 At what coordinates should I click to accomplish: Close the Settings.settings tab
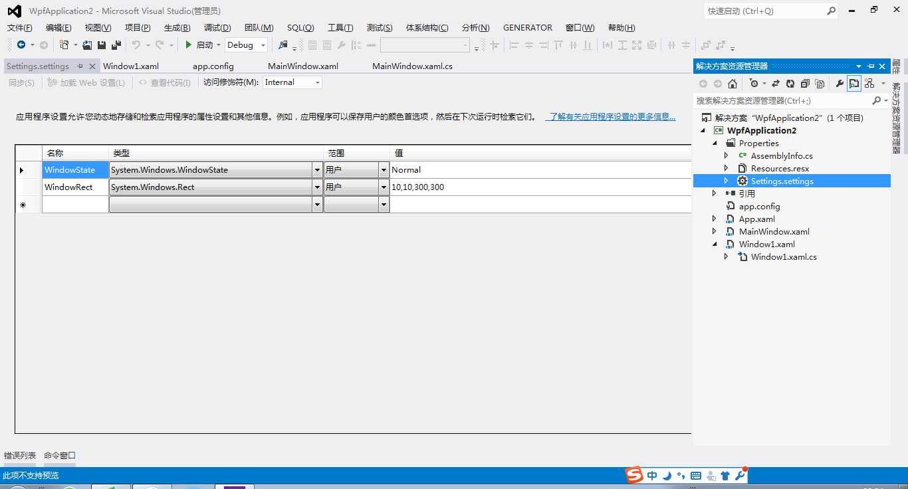pos(92,66)
